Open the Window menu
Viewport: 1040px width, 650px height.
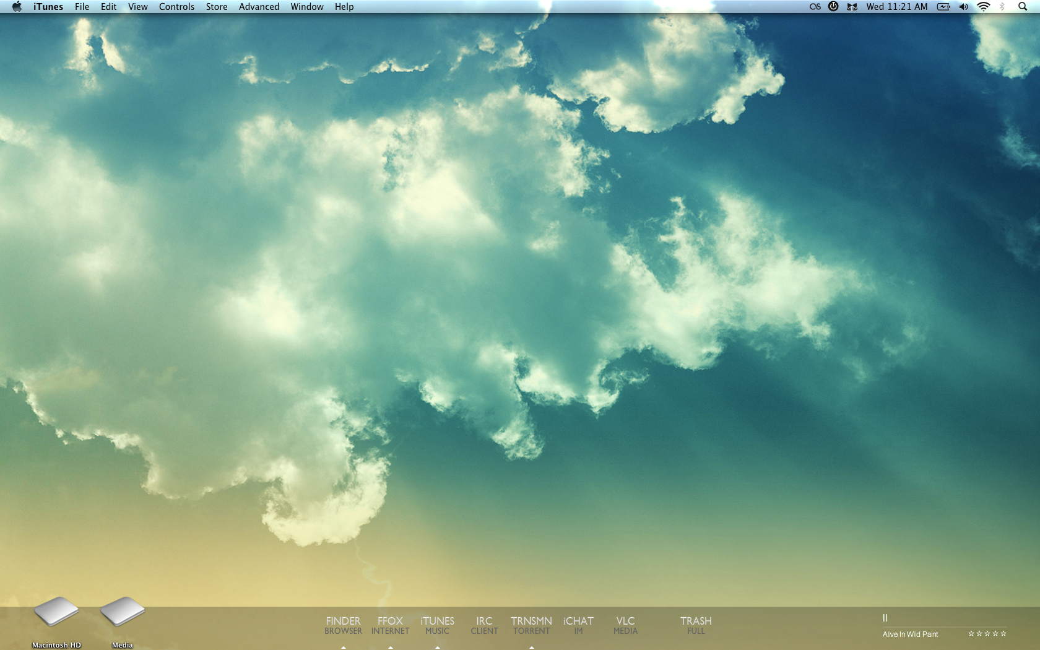pos(307,7)
